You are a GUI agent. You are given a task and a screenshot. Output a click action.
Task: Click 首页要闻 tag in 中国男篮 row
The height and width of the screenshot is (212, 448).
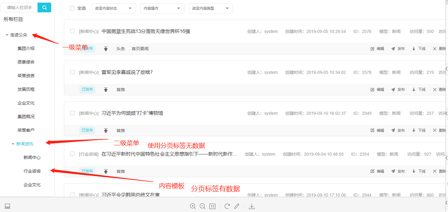[140, 49]
